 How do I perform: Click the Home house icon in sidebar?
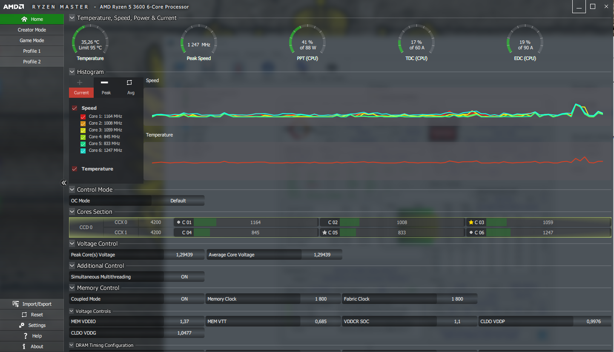(24, 19)
